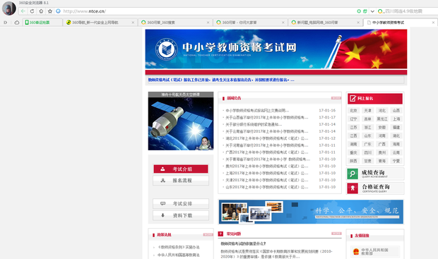Image resolution: width=438 pixels, height=259 pixels.
Task: Open the user avatar profile picture
Action: (x=9, y=8)
